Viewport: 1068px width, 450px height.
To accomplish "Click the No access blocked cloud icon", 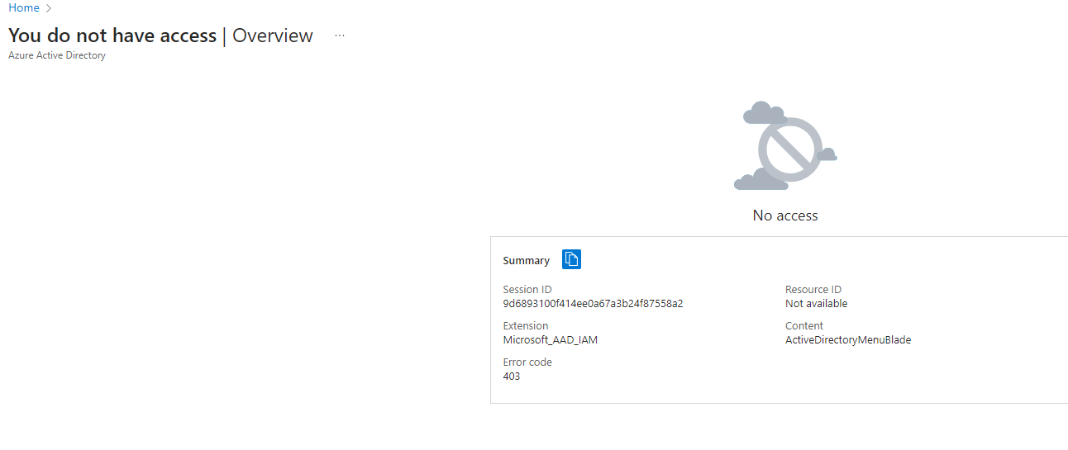I will [x=785, y=145].
